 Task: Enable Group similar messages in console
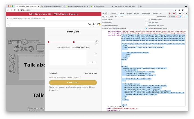point(103,28)
